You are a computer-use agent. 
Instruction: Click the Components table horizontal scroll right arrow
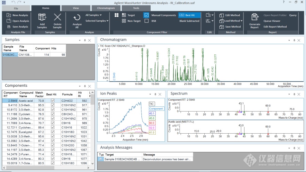(88, 168)
